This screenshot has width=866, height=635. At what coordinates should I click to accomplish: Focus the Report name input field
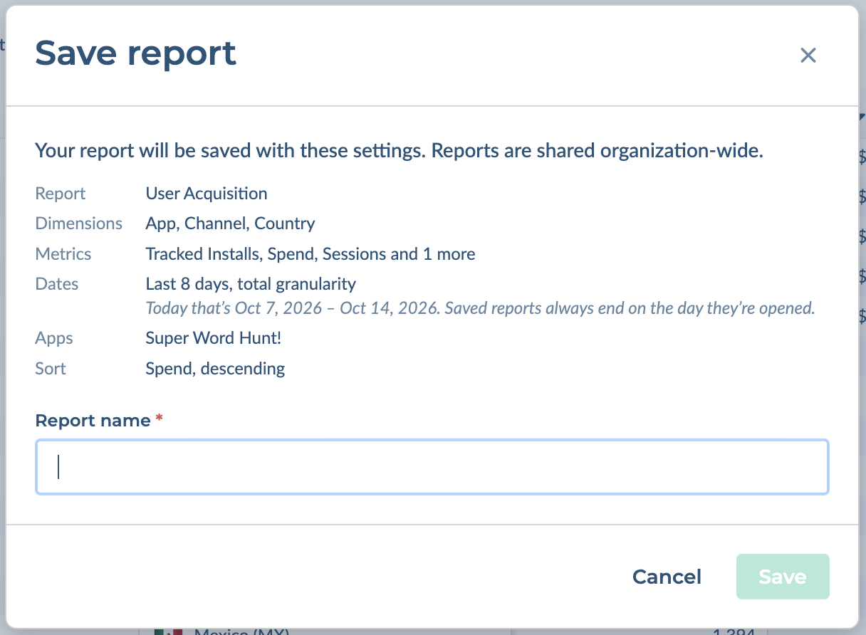432,467
